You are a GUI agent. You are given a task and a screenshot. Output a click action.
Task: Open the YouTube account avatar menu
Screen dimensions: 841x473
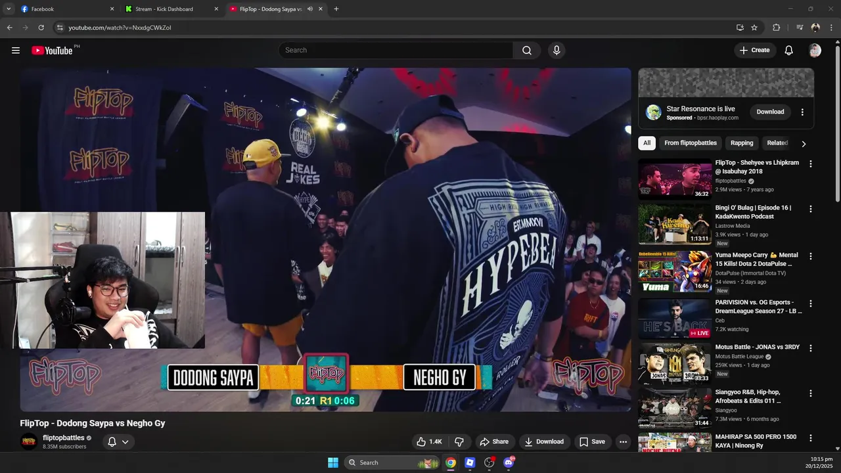[815, 51]
